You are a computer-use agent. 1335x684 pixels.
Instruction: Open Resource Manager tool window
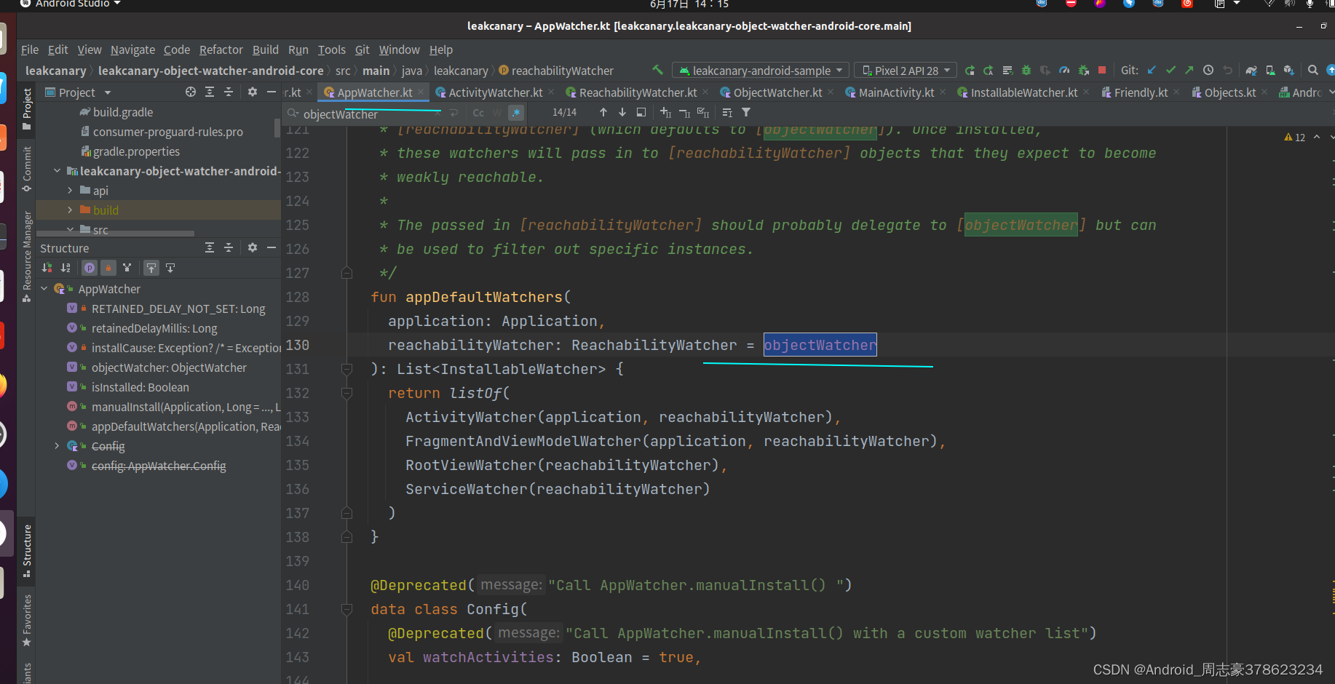point(27,256)
